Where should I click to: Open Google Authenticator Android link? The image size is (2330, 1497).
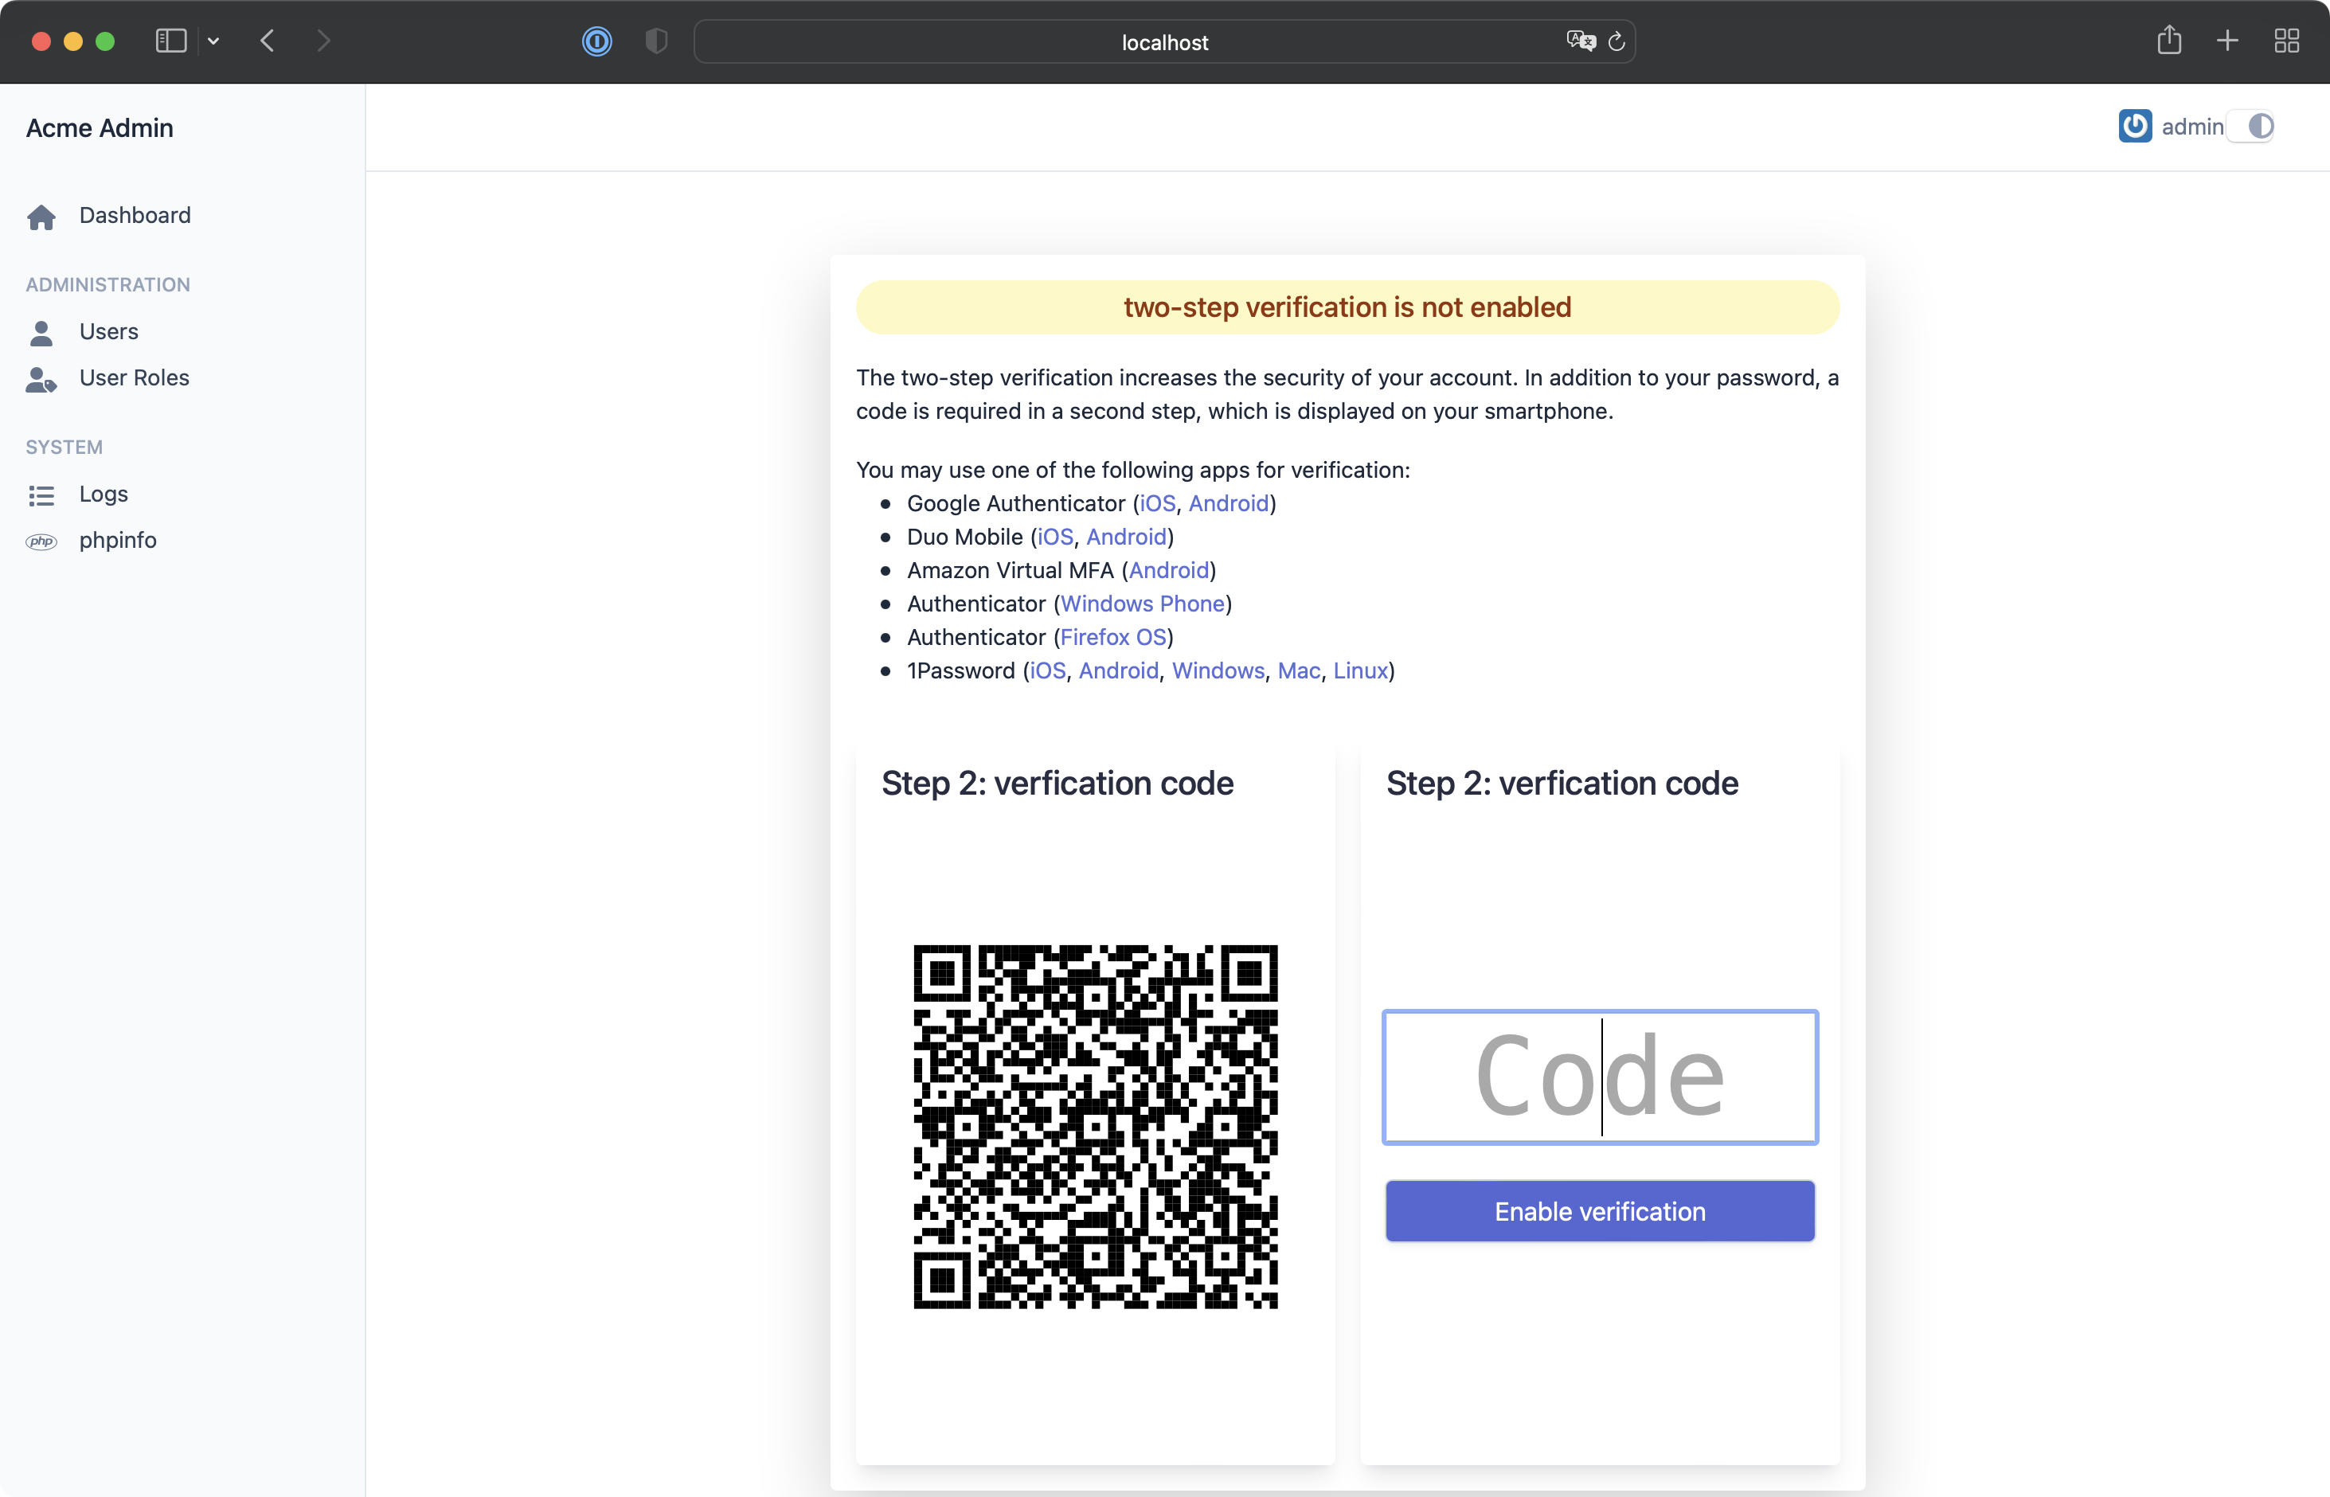point(1229,502)
